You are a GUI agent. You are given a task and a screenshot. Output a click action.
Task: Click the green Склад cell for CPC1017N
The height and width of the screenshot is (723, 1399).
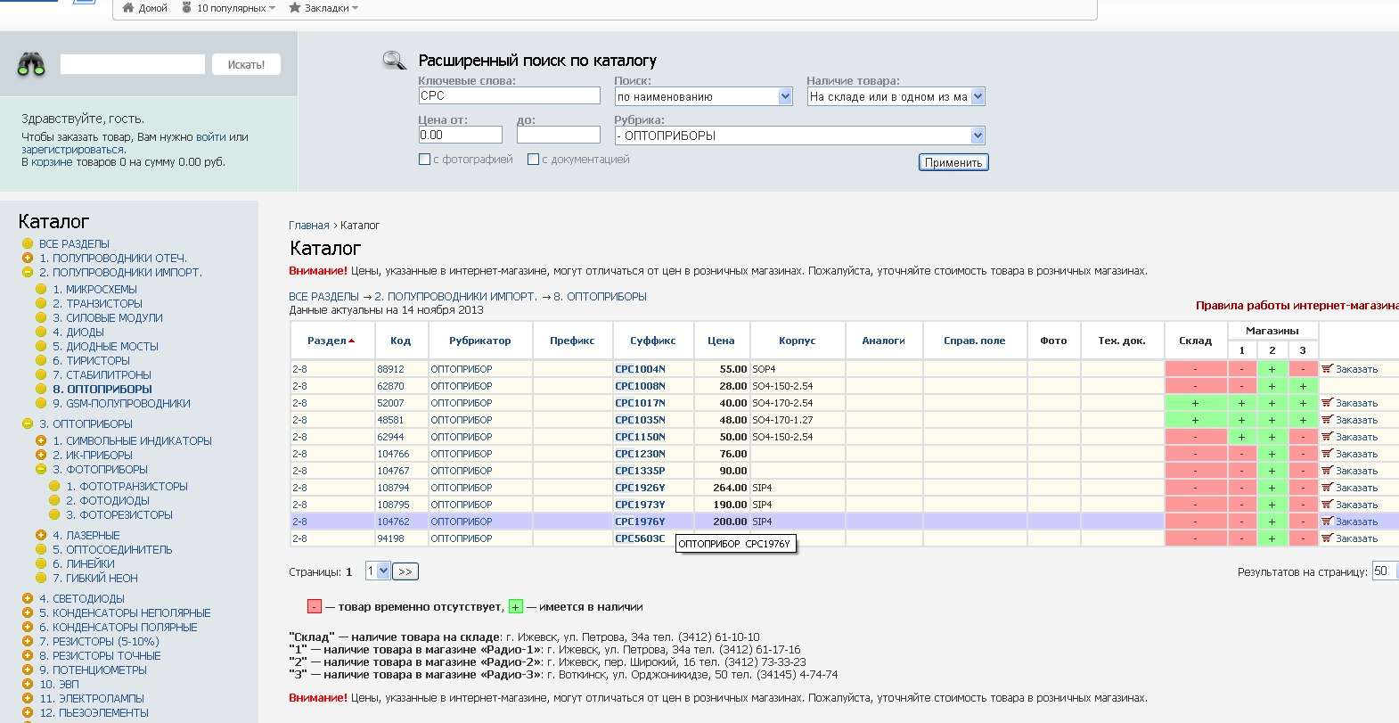[x=1195, y=403]
